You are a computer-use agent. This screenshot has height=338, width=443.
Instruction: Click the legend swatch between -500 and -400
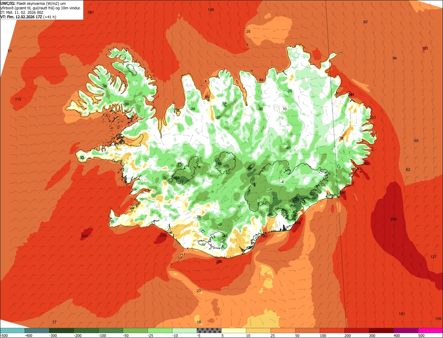point(12,330)
